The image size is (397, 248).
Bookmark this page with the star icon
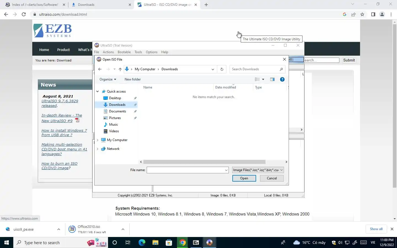[362, 14]
